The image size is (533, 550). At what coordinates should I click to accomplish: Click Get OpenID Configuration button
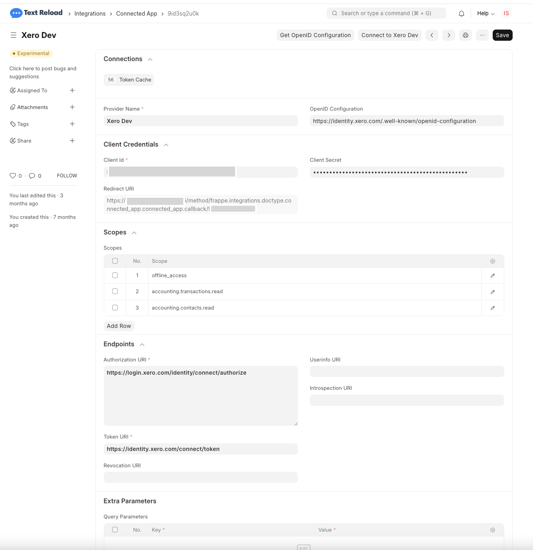pos(315,35)
